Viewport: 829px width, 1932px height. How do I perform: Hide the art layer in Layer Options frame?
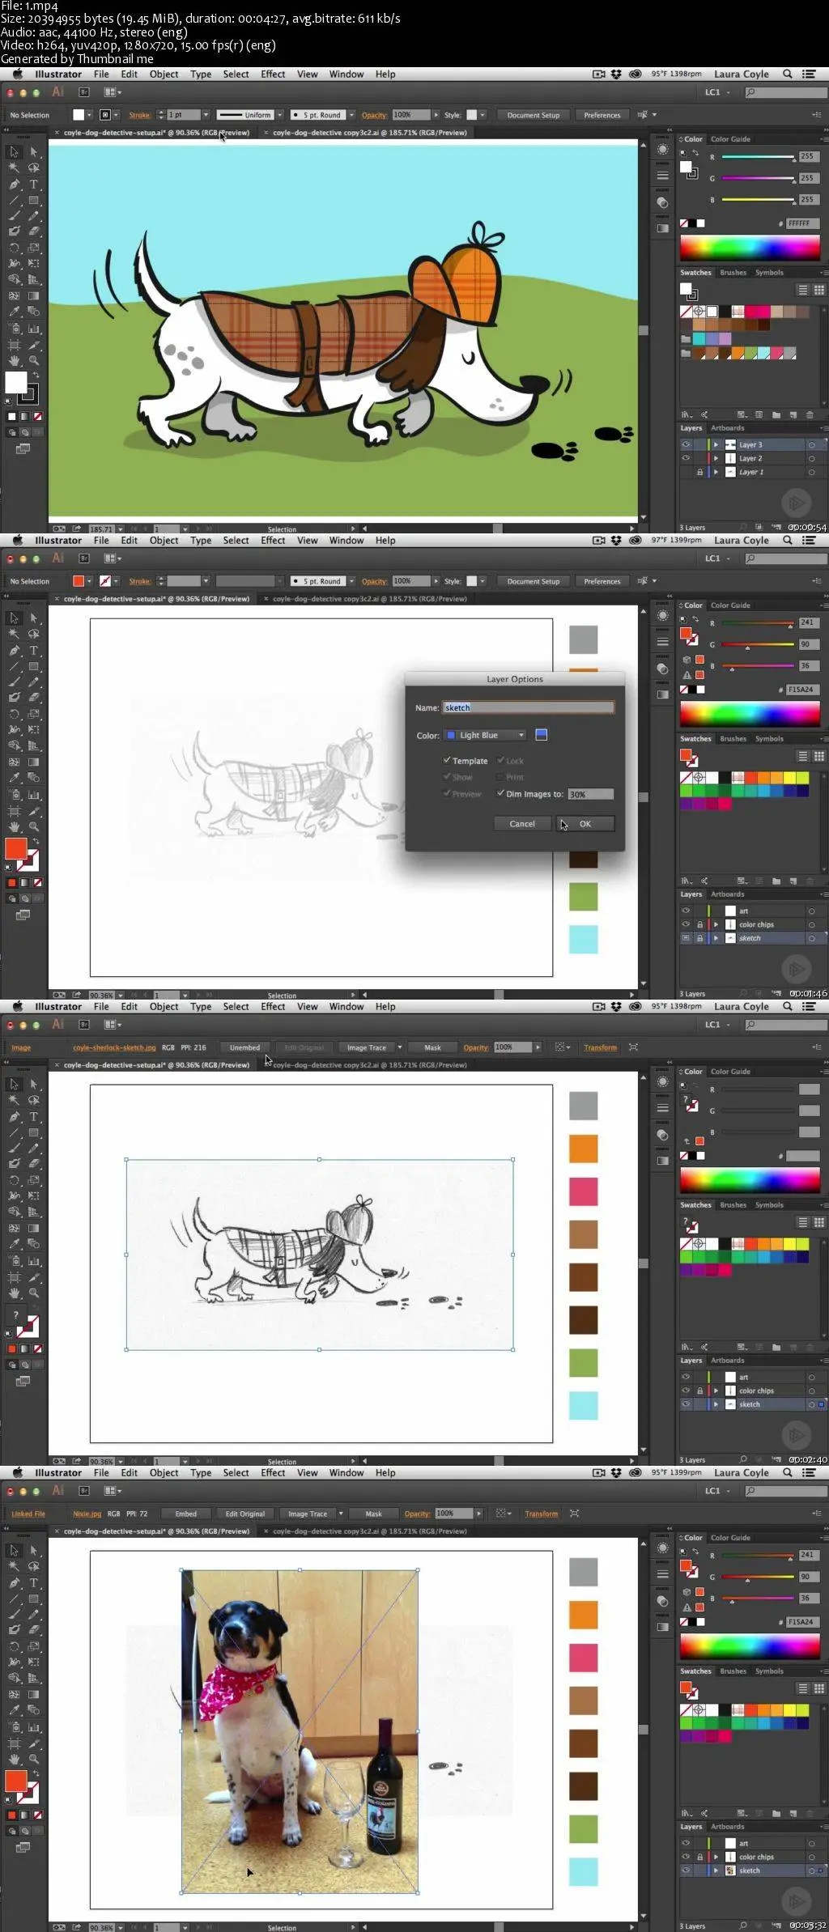pyautogui.click(x=686, y=911)
